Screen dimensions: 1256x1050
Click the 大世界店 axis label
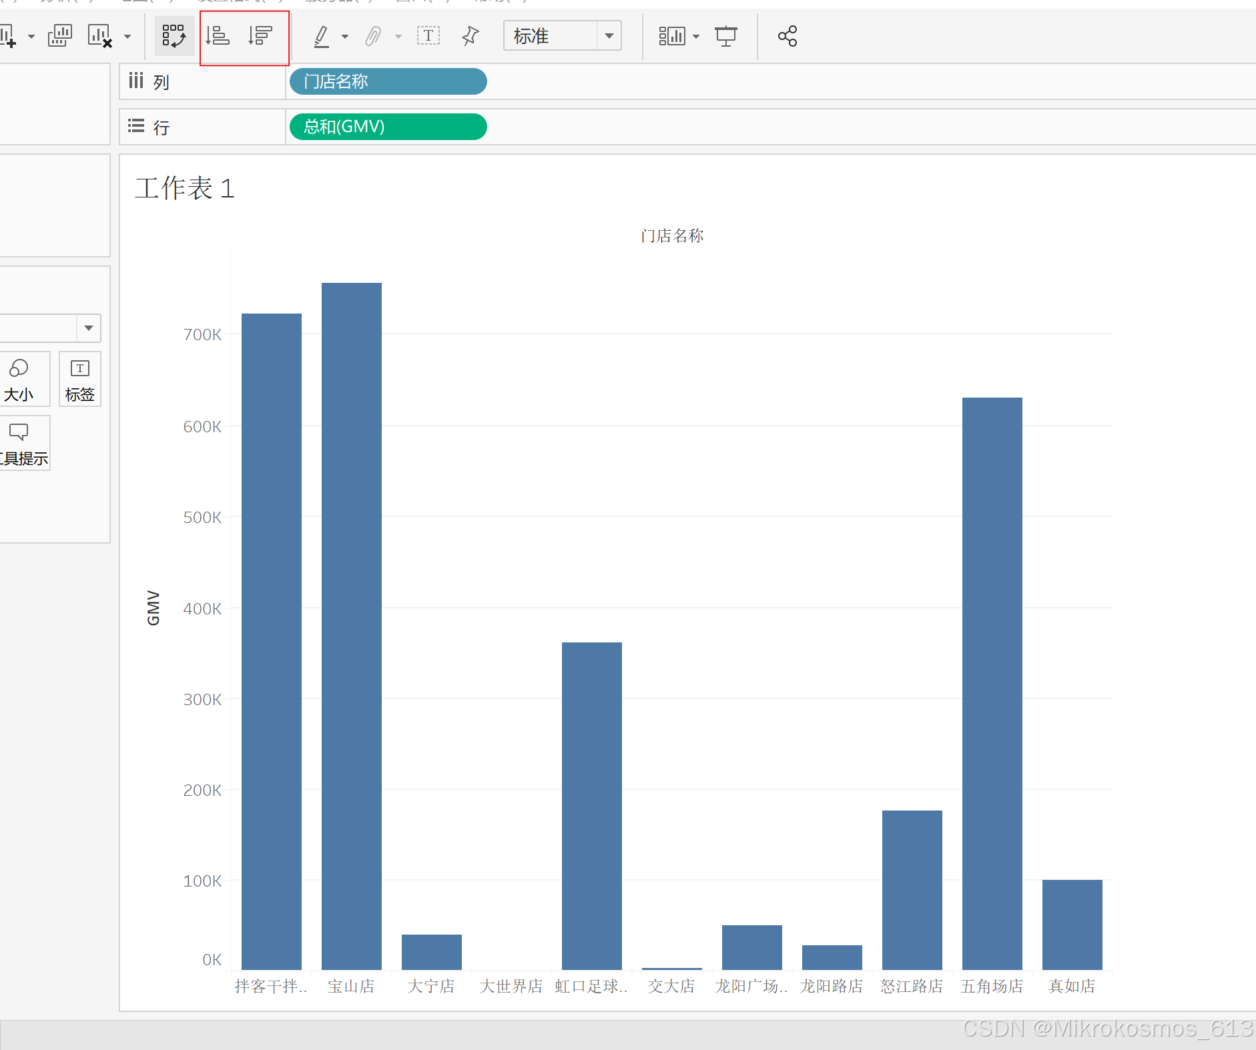coord(511,986)
